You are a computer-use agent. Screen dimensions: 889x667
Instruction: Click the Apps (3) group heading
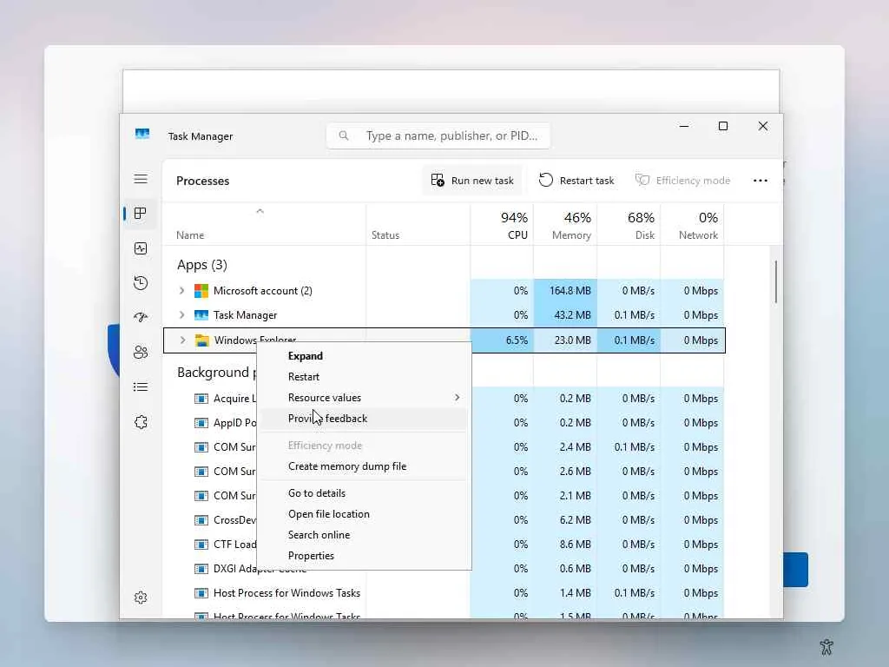[201, 265]
